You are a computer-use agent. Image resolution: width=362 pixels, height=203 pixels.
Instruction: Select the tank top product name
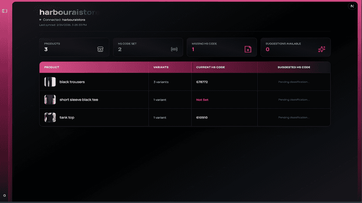[x=67, y=117]
